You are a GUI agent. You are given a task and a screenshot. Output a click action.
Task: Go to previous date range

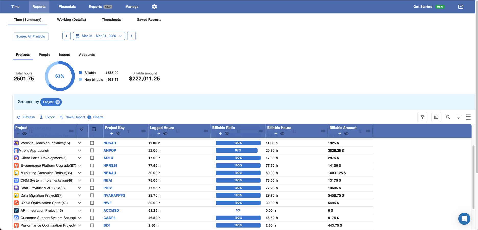click(67, 36)
